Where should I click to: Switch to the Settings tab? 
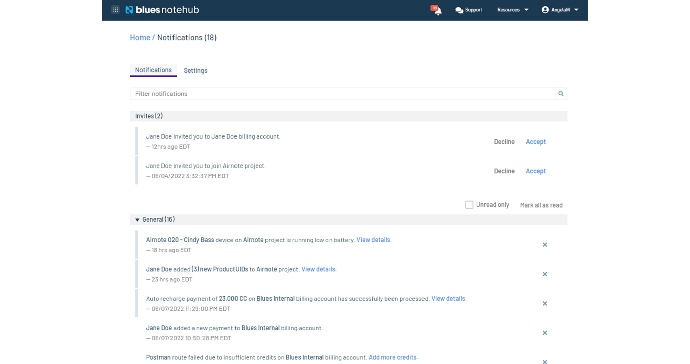195,70
